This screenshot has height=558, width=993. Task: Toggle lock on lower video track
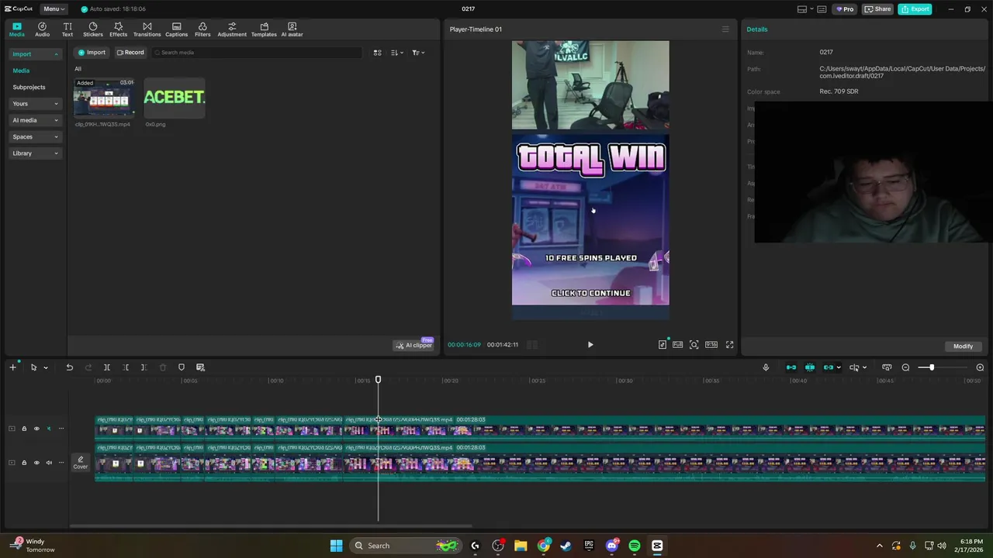(x=24, y=463)
